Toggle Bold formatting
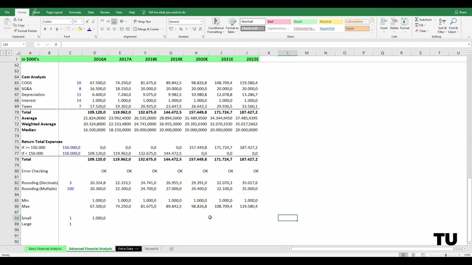The image size is (472, 265). 45,29
